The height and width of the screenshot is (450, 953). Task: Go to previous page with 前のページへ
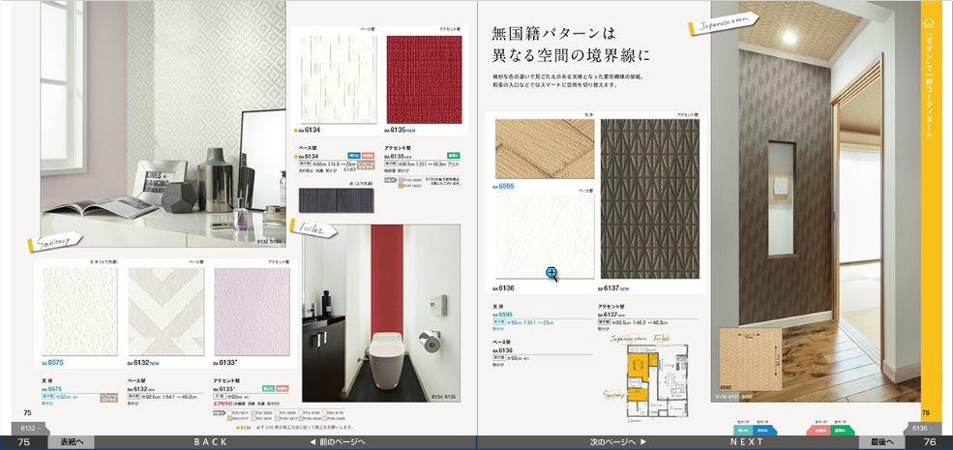point(338,441)
